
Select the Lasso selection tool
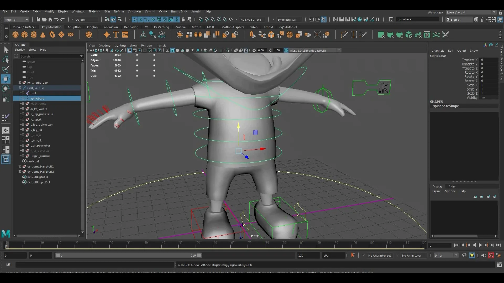[x=6, y=60]
